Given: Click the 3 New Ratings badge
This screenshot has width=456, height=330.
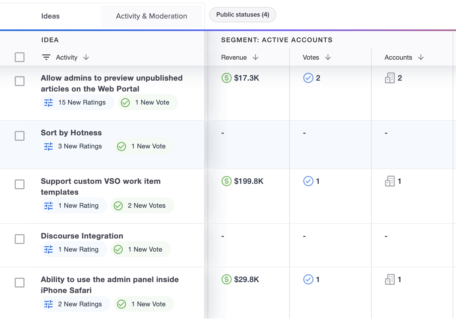Looking at the screenshot, I should tap(76, 146).
